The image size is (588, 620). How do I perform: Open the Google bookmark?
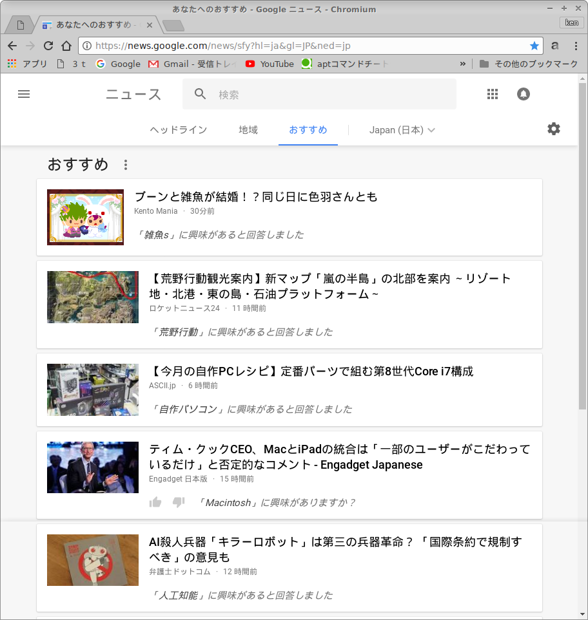pyautogui.click(x=118, y=64)
